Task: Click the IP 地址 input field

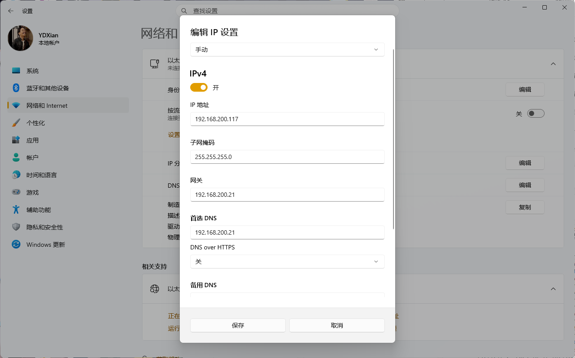Action: click(287, 119)
